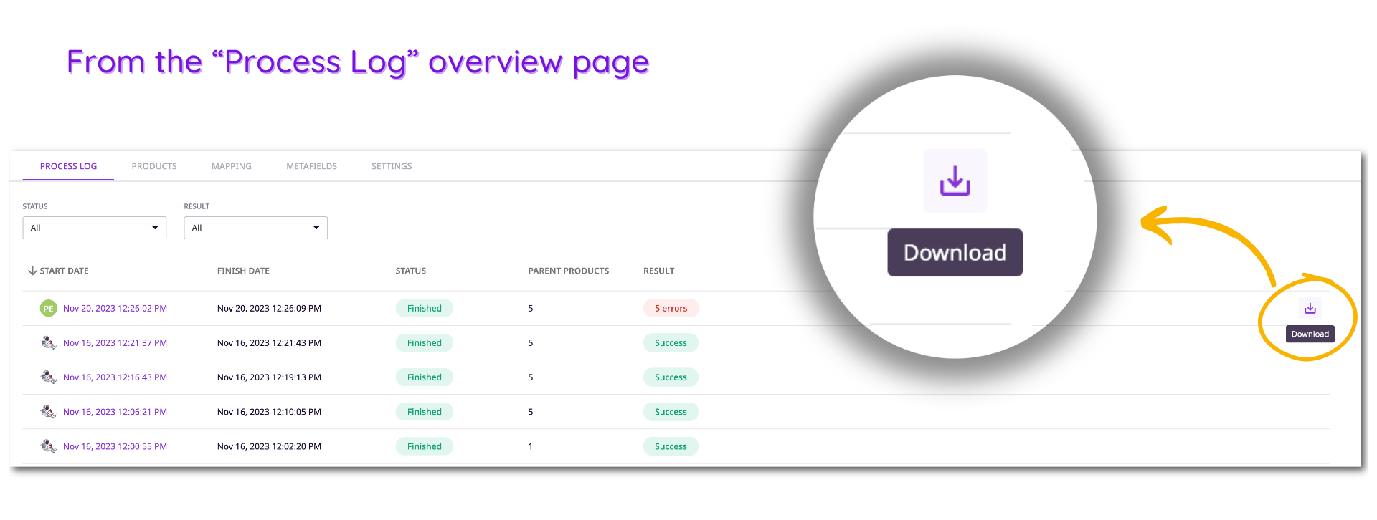1377x520 pixels.
Task: Go to the METAFIELDS tab
Action: click(x=311, y=166)
